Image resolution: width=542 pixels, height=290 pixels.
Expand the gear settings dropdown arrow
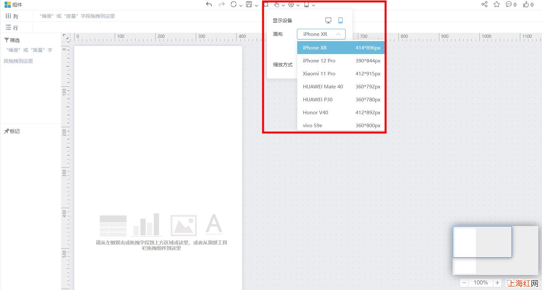[298, 5]
